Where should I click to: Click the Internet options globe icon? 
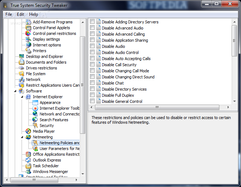click(28, 45)
